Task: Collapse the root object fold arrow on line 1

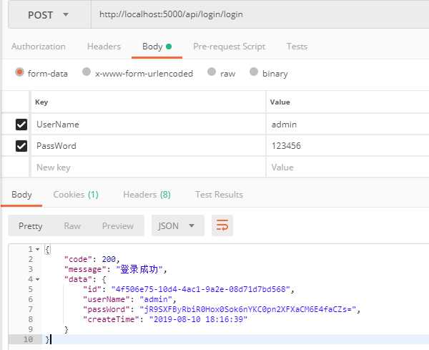Action: pyautogui.click(x=37, y=249)
